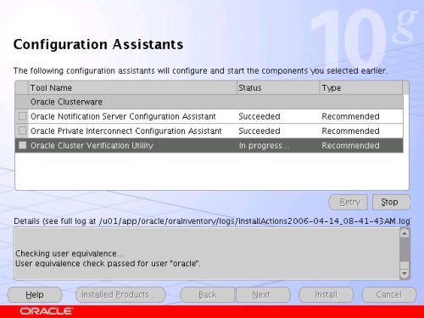The height and width of the screenshot is (318, 424).
Task: Click the 'Checking user equivalence...' log line
Action: click(x=70, y=254)
